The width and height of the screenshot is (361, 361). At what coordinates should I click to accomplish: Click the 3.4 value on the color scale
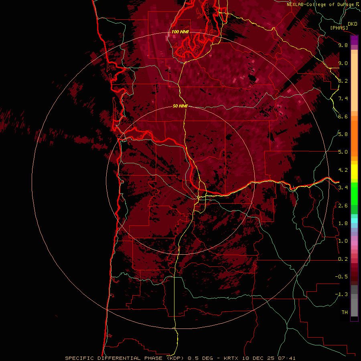pos(343,188)
